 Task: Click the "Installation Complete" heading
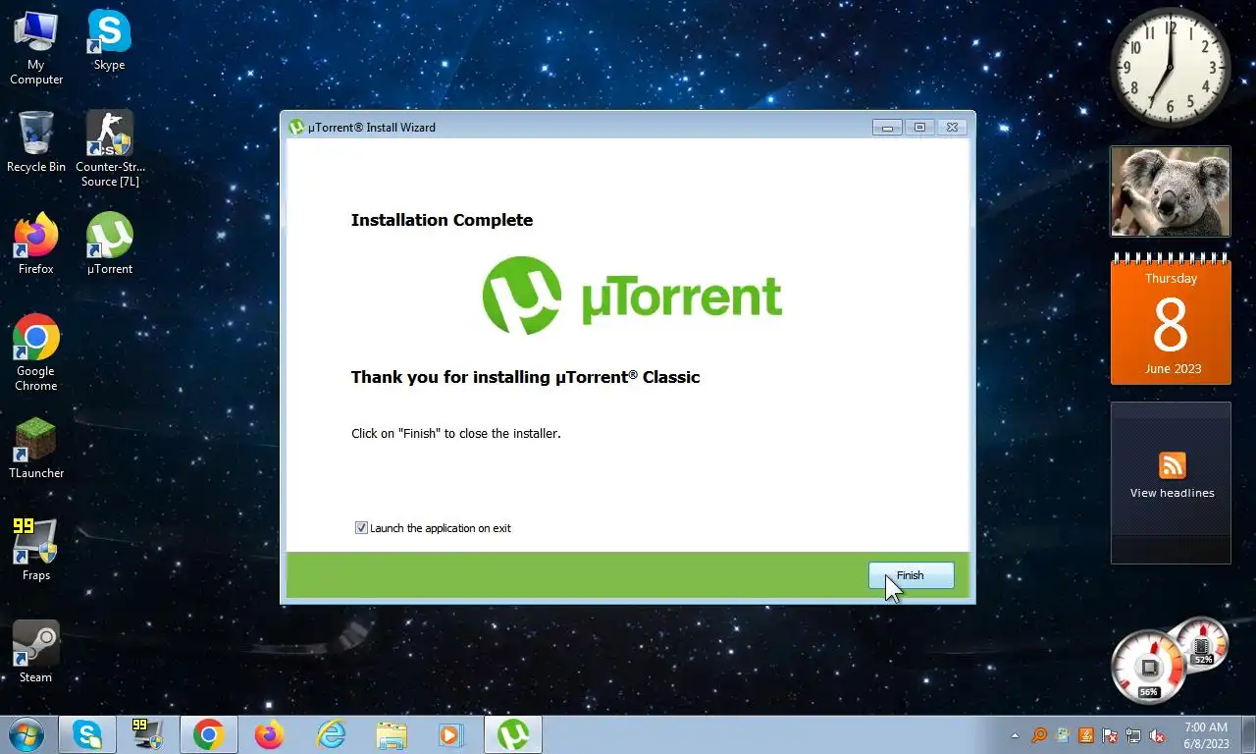442,220
